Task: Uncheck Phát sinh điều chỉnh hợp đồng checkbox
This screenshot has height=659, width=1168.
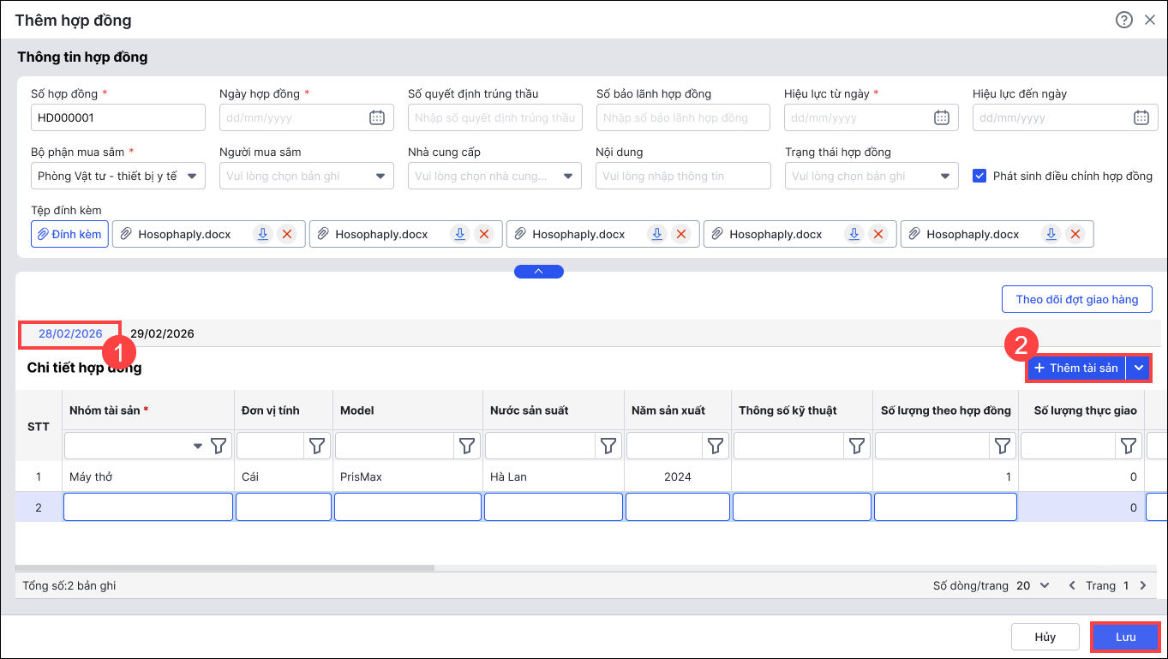Action: click(x=979, y=177)
